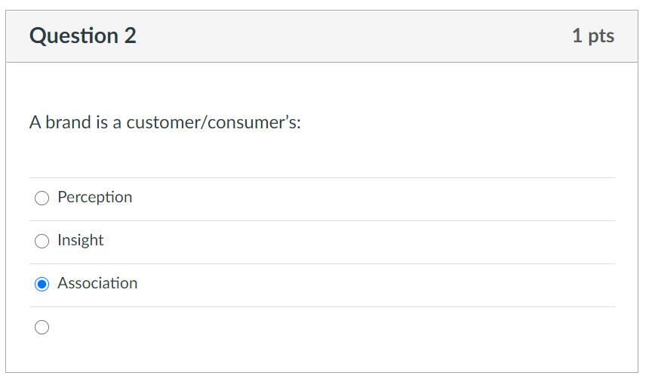Viewport: 655px width, 391px height.
Task: Select the Perception radio button
Action: (x=42, y=199)
